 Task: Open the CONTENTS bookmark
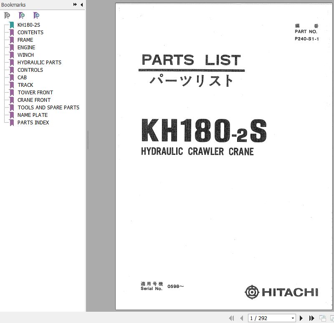(30, 33)
